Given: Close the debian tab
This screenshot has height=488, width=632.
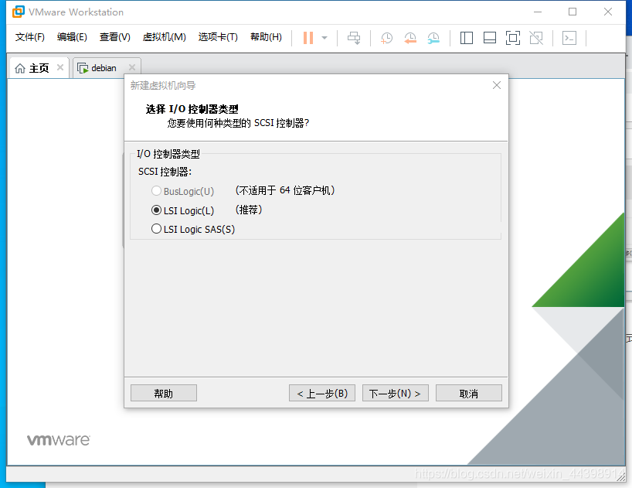Looking at the screenshot, I should 132,67.
